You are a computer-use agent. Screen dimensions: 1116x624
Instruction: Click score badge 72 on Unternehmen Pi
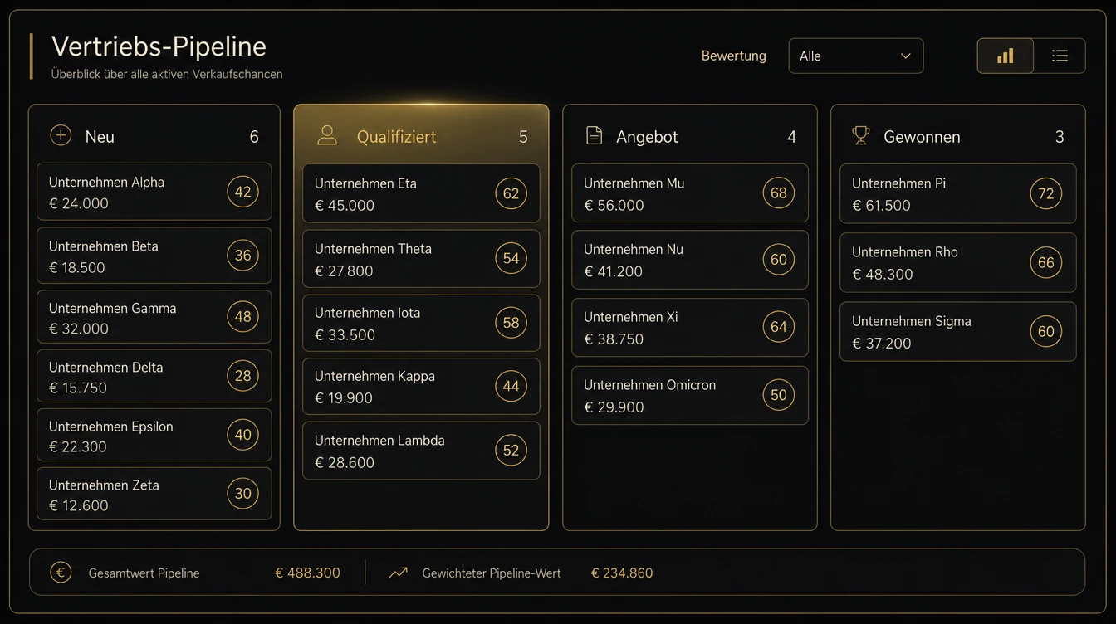[1046, 193]
